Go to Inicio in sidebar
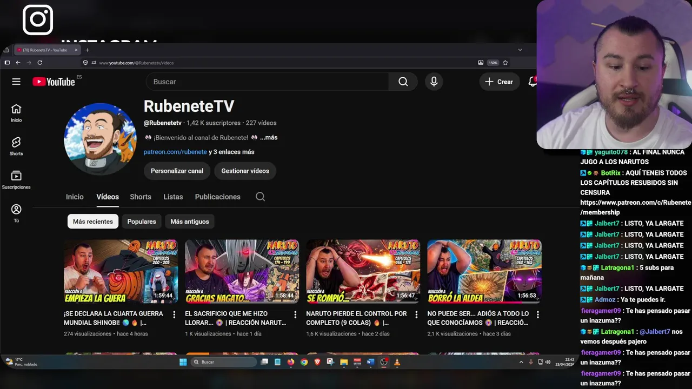Viewport: 692px width, 389px height. coord(16,113)
